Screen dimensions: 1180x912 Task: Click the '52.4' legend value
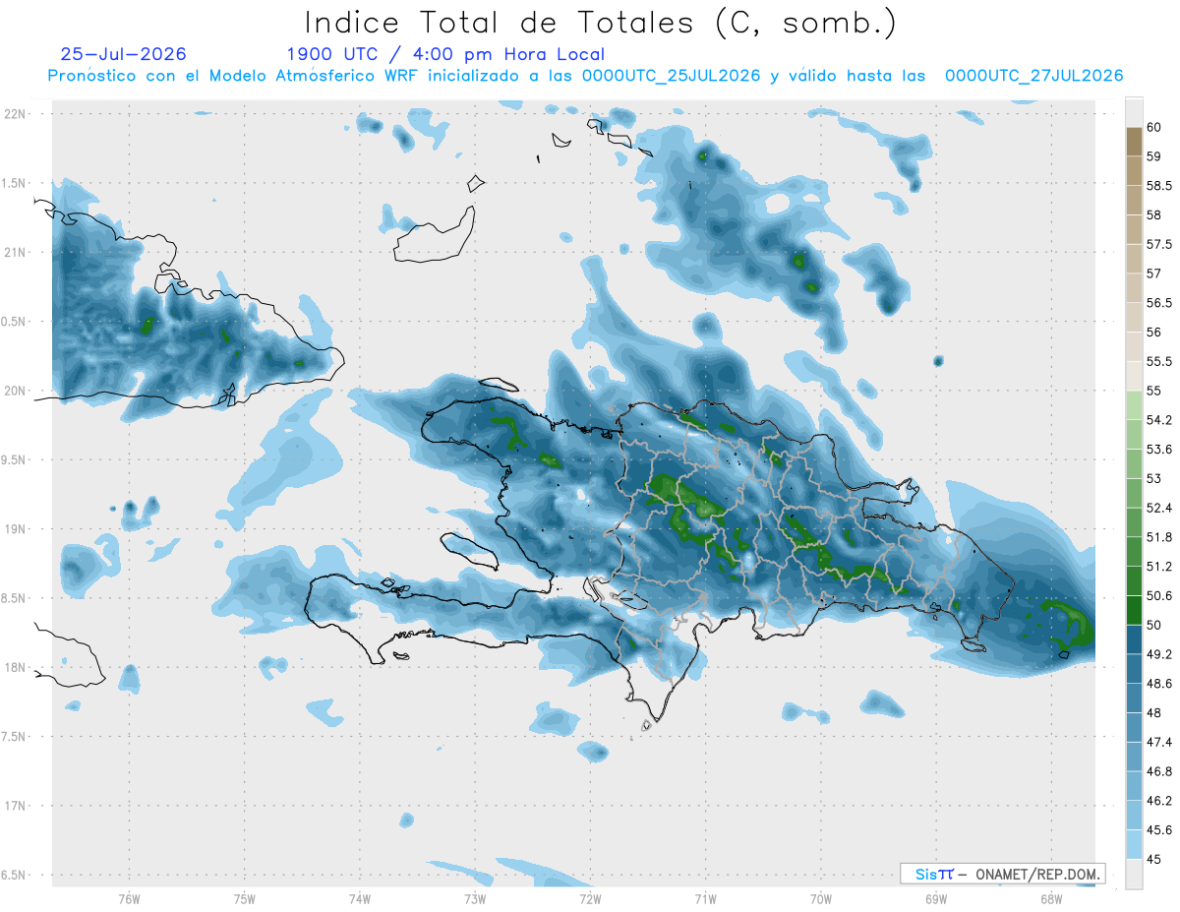(x=1158, y=508)
